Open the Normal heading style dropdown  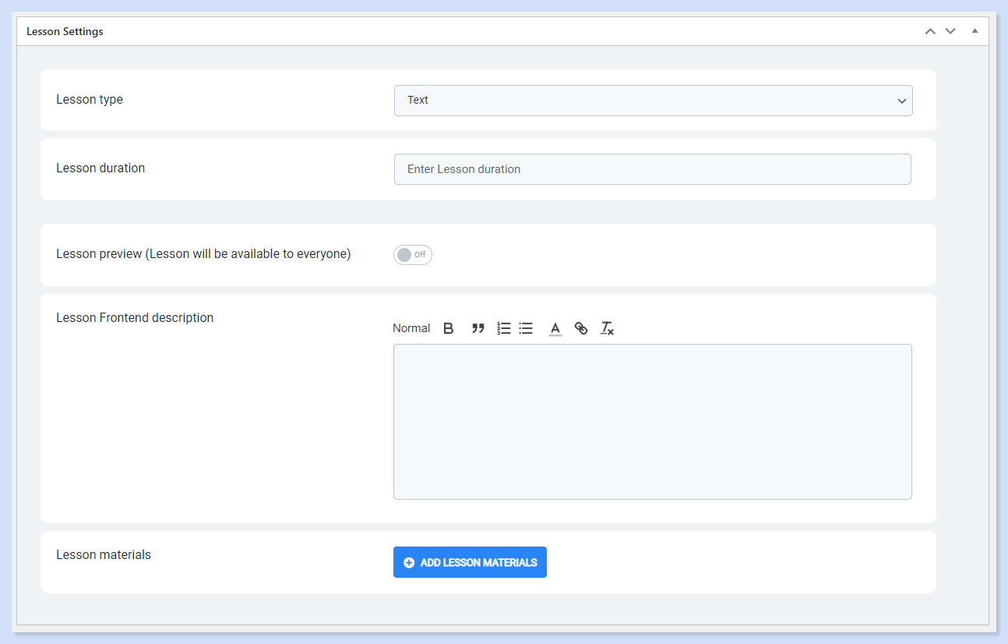click(x=411, y=328)
